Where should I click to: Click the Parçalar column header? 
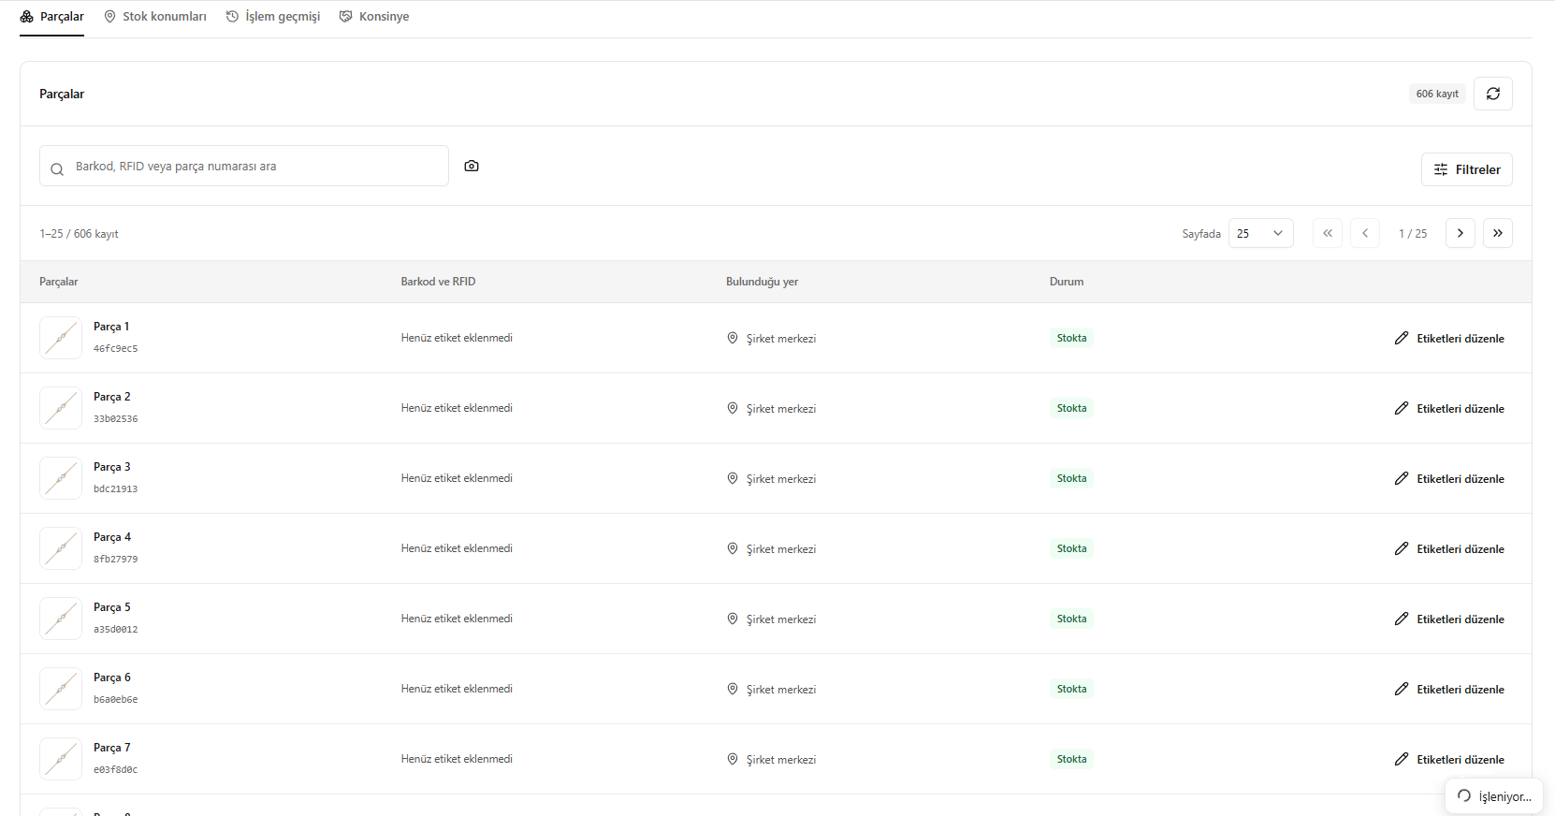[58, 282]
